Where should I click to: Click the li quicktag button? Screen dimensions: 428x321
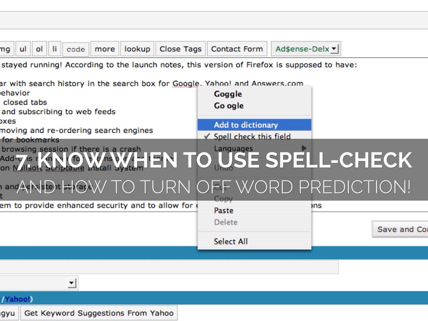pos(54,49)
